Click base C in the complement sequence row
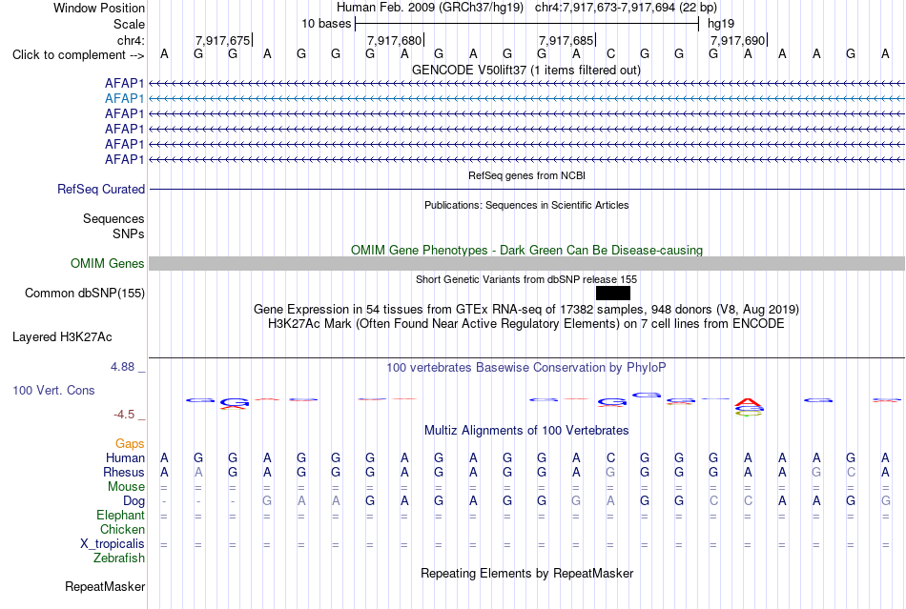The height and width of the screenshot is (609, 906). click(610, 54)
